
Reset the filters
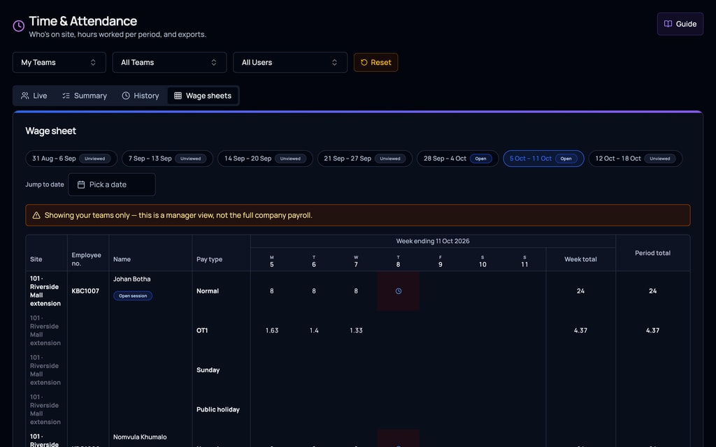(x=375, y=62)
